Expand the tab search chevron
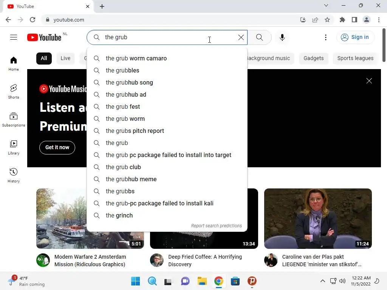 coord(326,5)
